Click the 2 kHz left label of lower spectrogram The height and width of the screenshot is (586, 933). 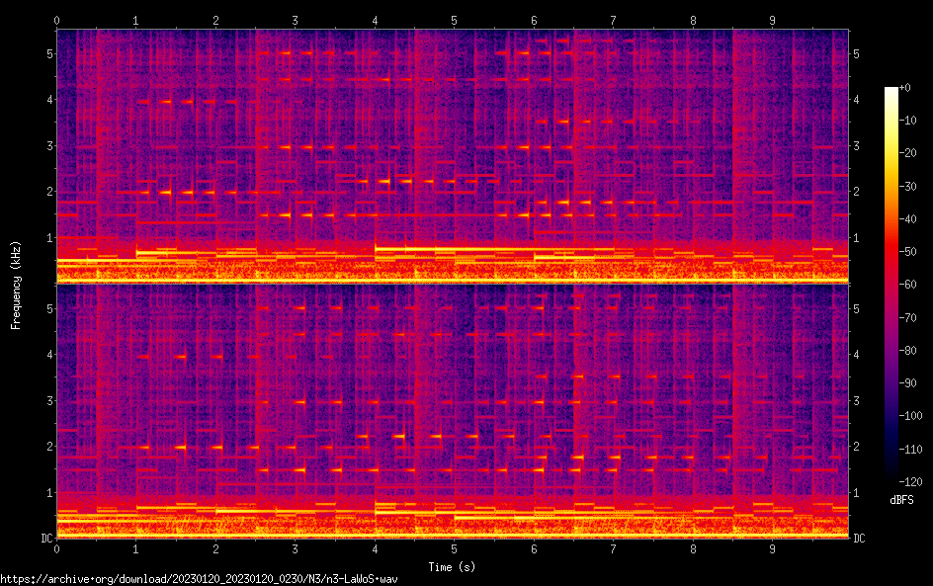coord(46,447)
